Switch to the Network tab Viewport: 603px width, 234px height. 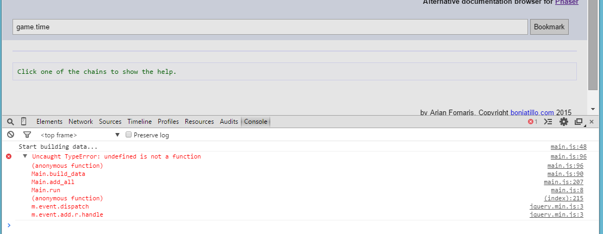[x=81, y=122]
